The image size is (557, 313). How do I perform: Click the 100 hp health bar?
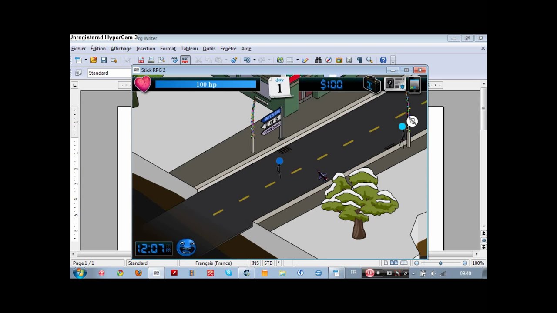click(x=205, y=84)
